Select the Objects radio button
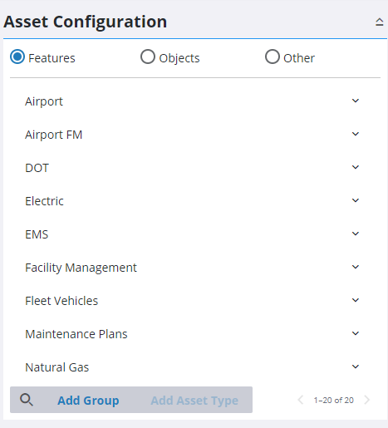Viewport: 388px width, 428px height. [x=148, y=57]
